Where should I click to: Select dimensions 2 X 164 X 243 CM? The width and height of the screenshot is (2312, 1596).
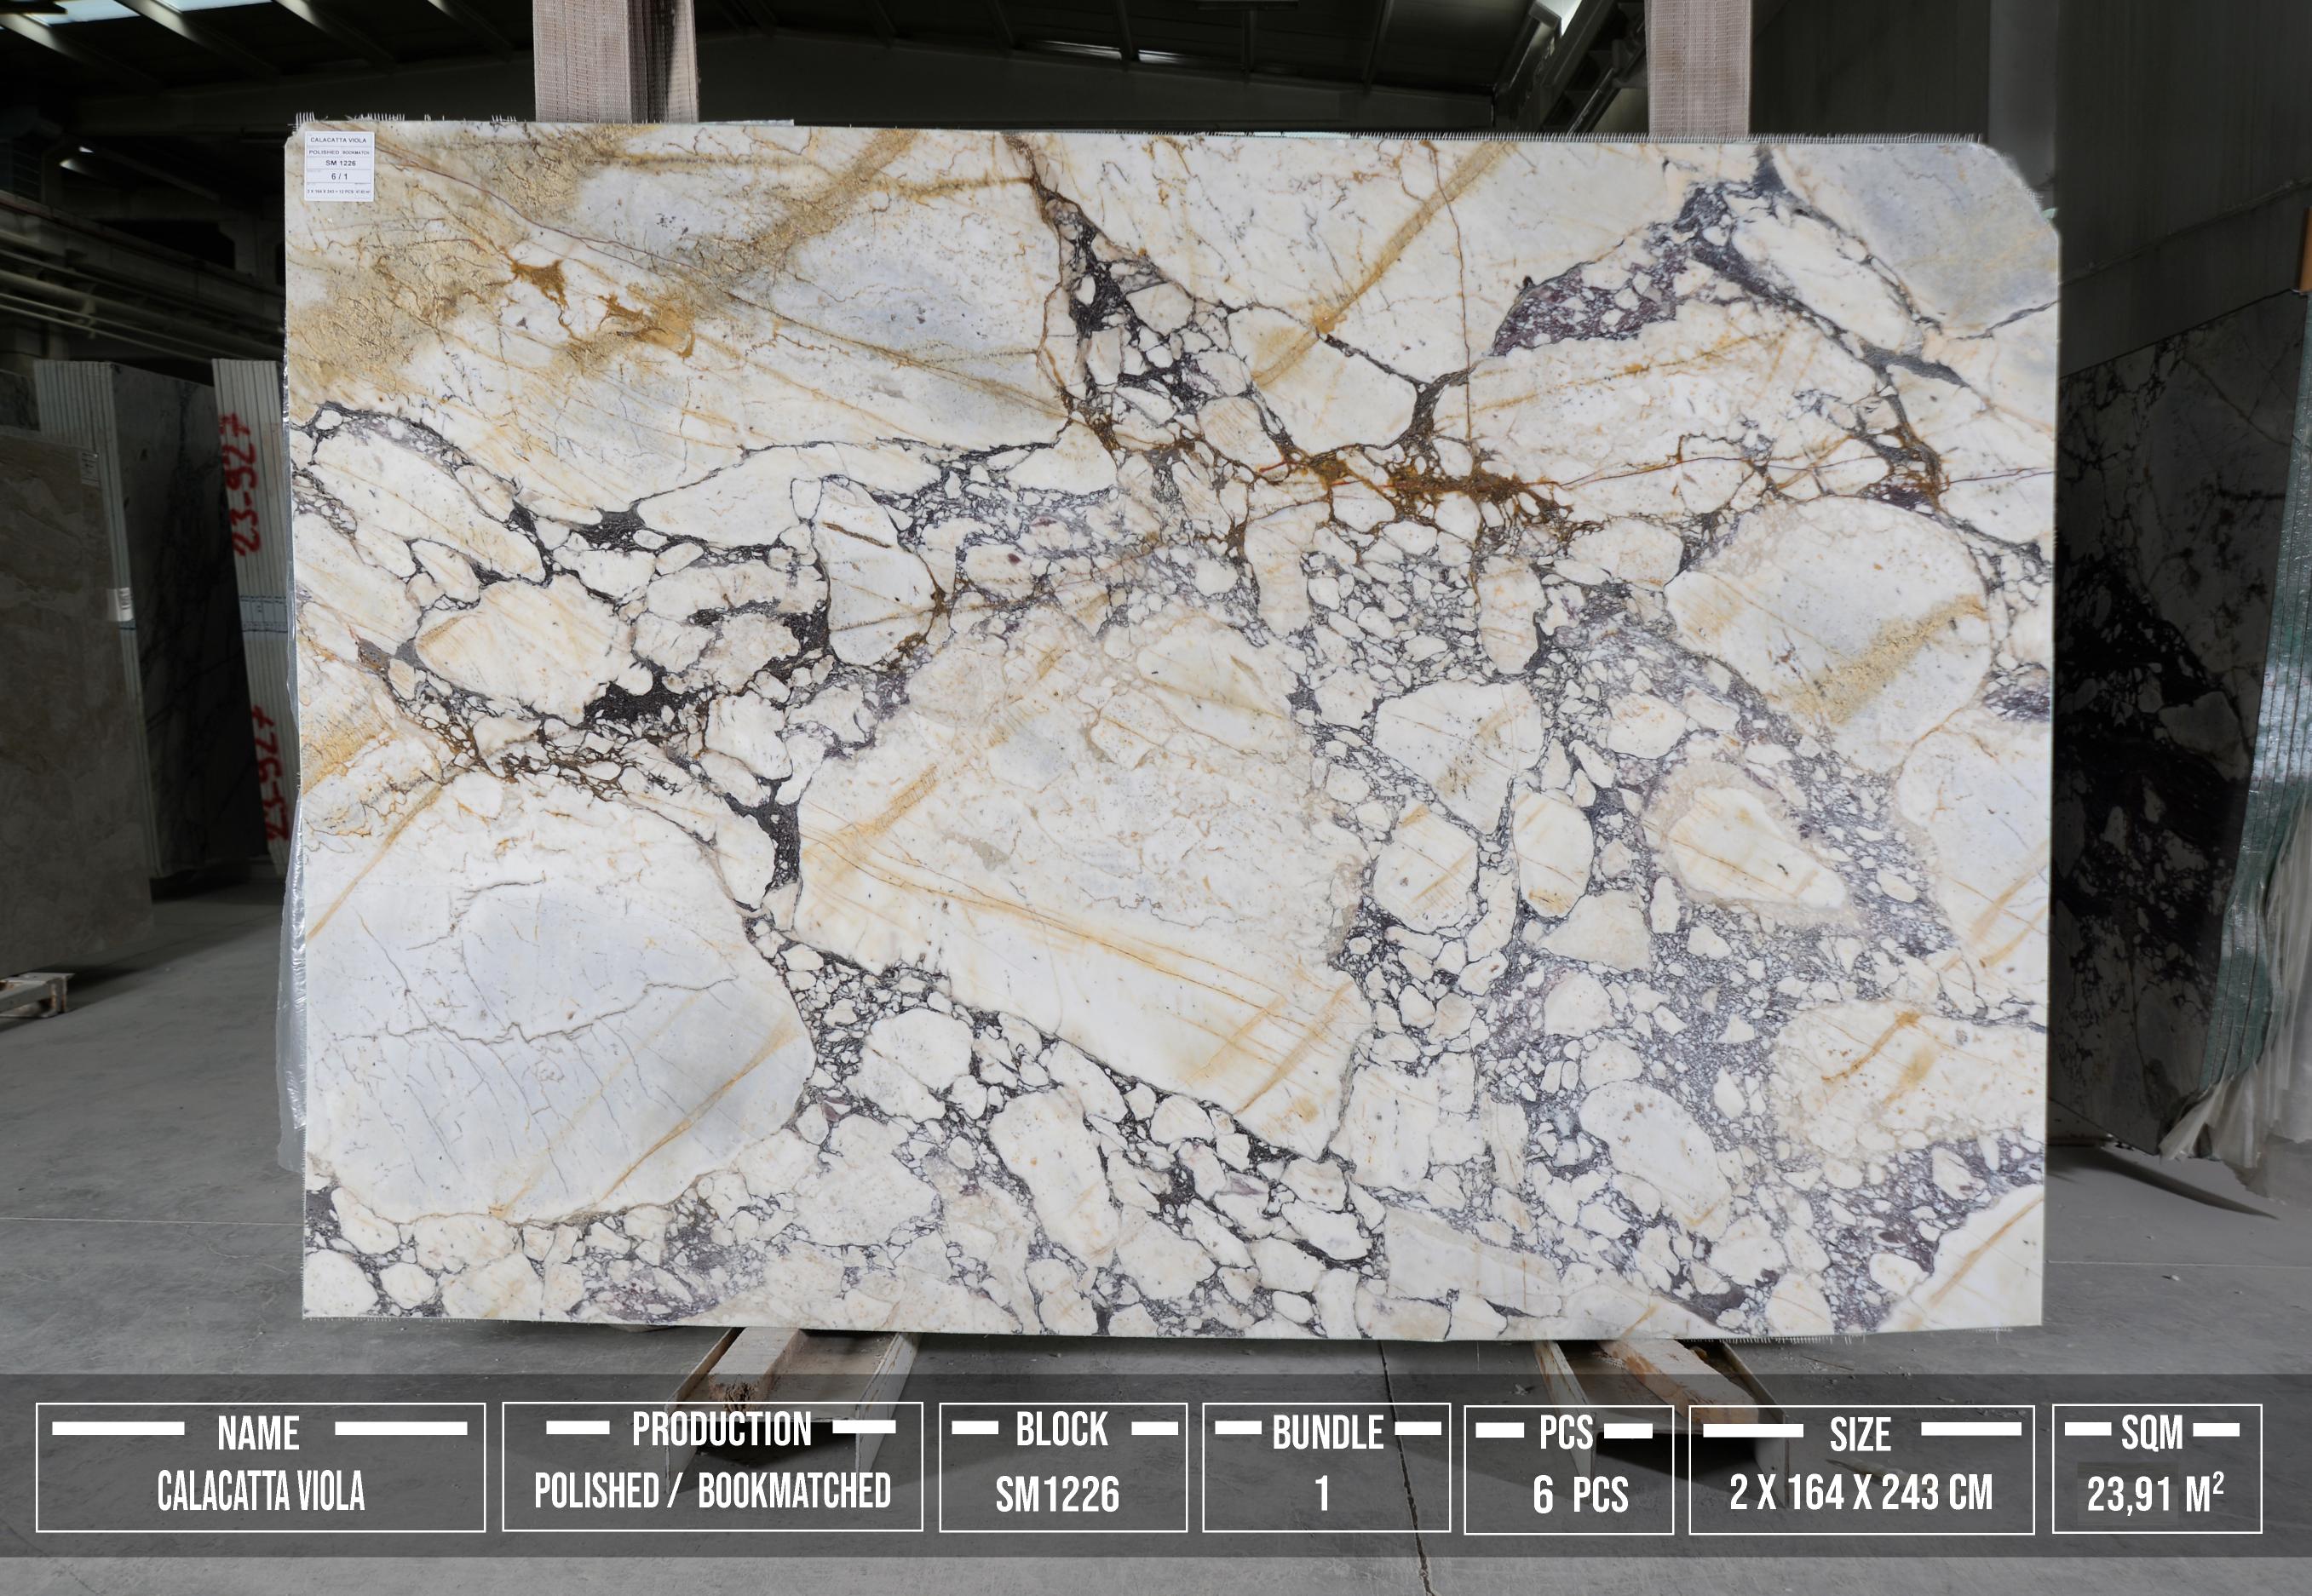(1861, 1493)
